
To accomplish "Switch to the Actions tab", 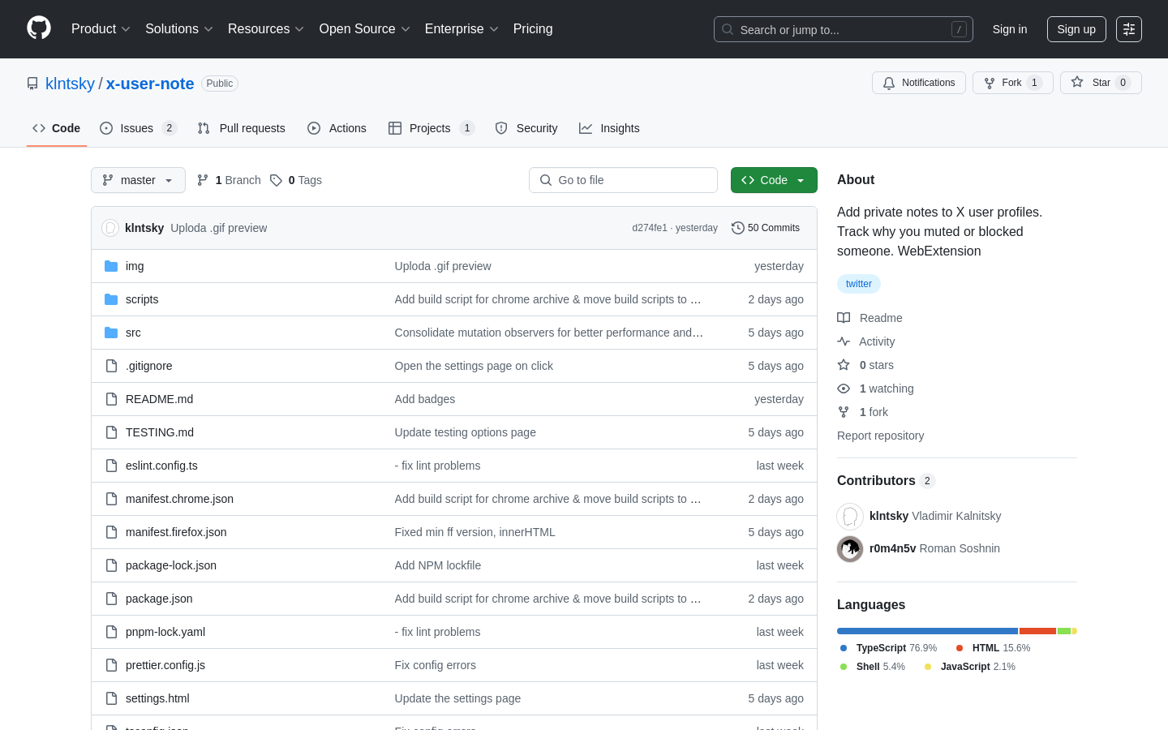I will tap(337, 128).
